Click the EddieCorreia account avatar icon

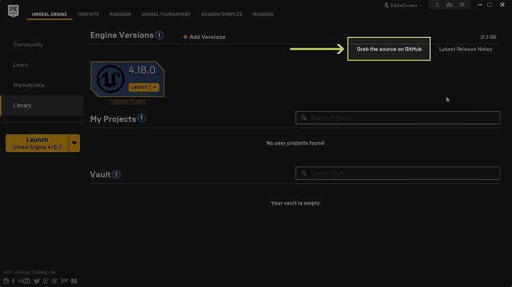tap(386, 5)
